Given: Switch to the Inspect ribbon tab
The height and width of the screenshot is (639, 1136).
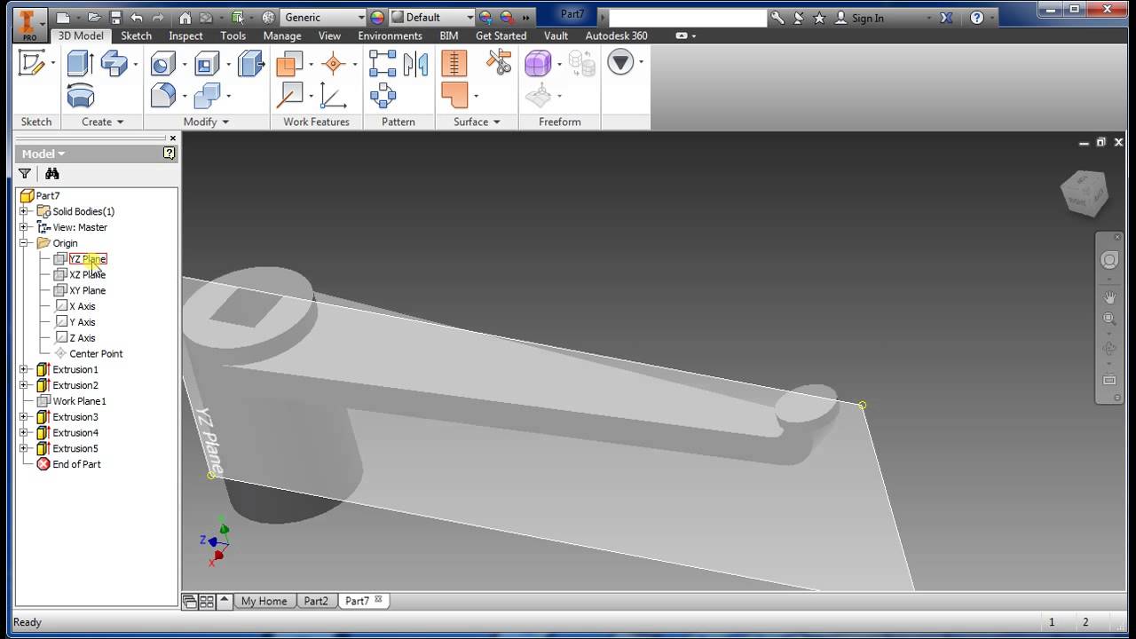Looking at the screenshot, I should pos(185,35).
